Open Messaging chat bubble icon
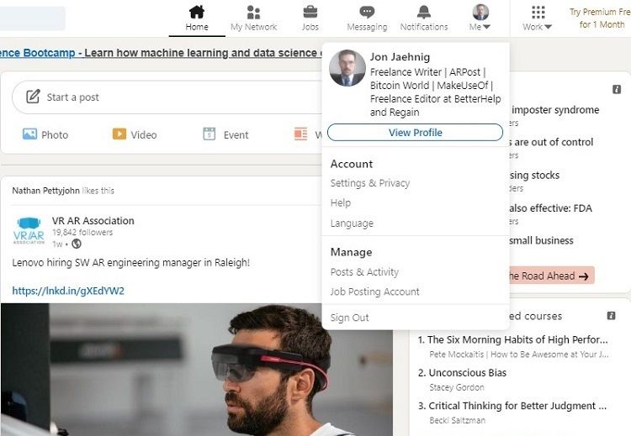 (x=367, y=12)
